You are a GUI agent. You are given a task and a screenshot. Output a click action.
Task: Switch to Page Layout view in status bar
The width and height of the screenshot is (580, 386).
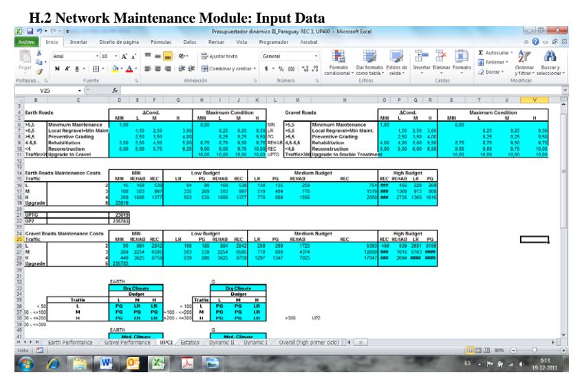(478, 350)
